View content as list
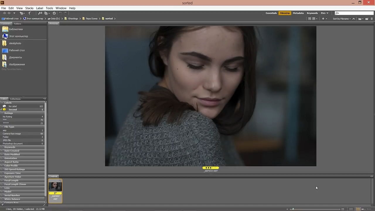375x211 pixels. tap(369, 209)
